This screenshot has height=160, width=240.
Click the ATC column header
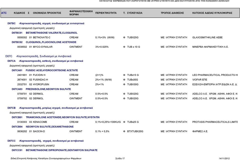click(4, 13)
